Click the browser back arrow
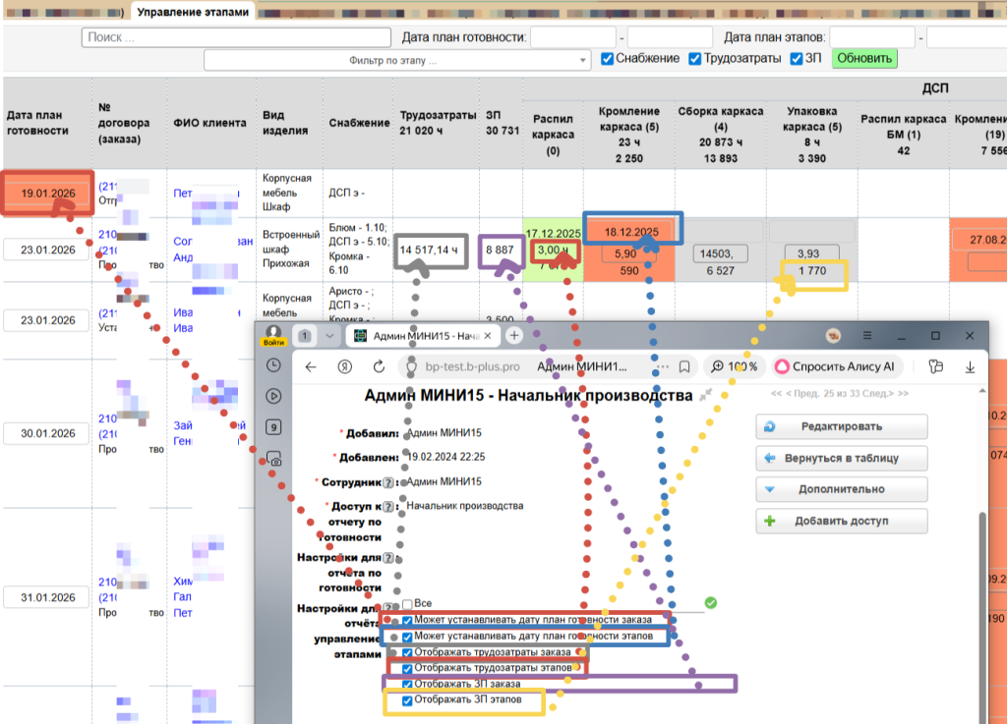 click(x=311, y=366)
